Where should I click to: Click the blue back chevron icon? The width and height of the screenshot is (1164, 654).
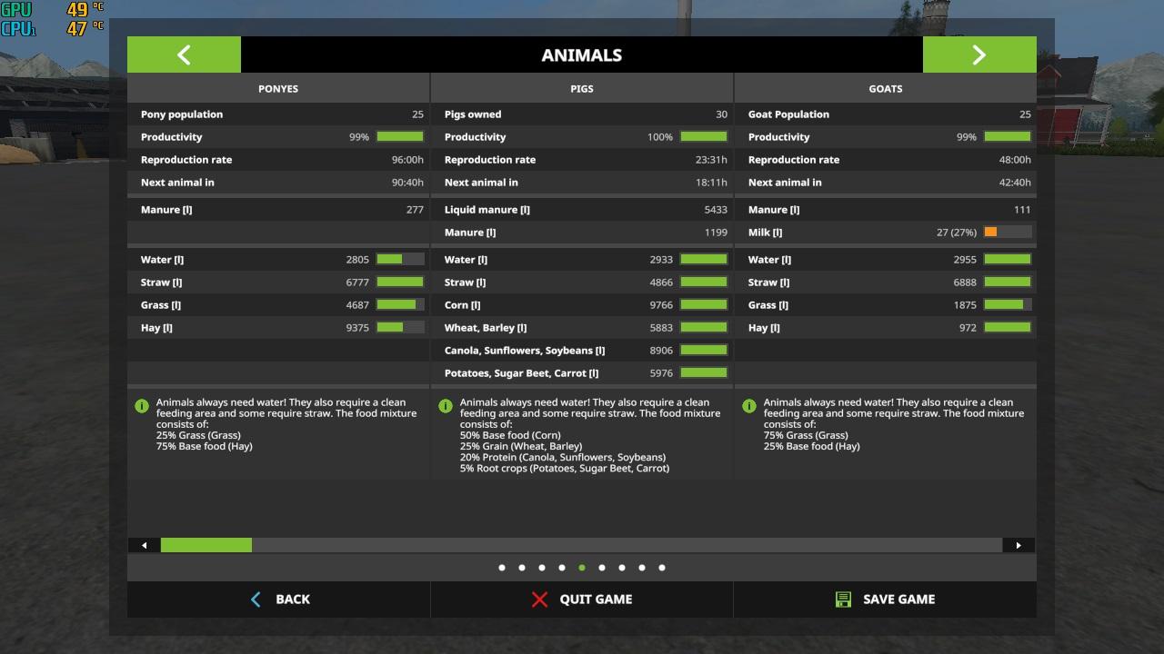pyautogui.click(x=256, y=599)
